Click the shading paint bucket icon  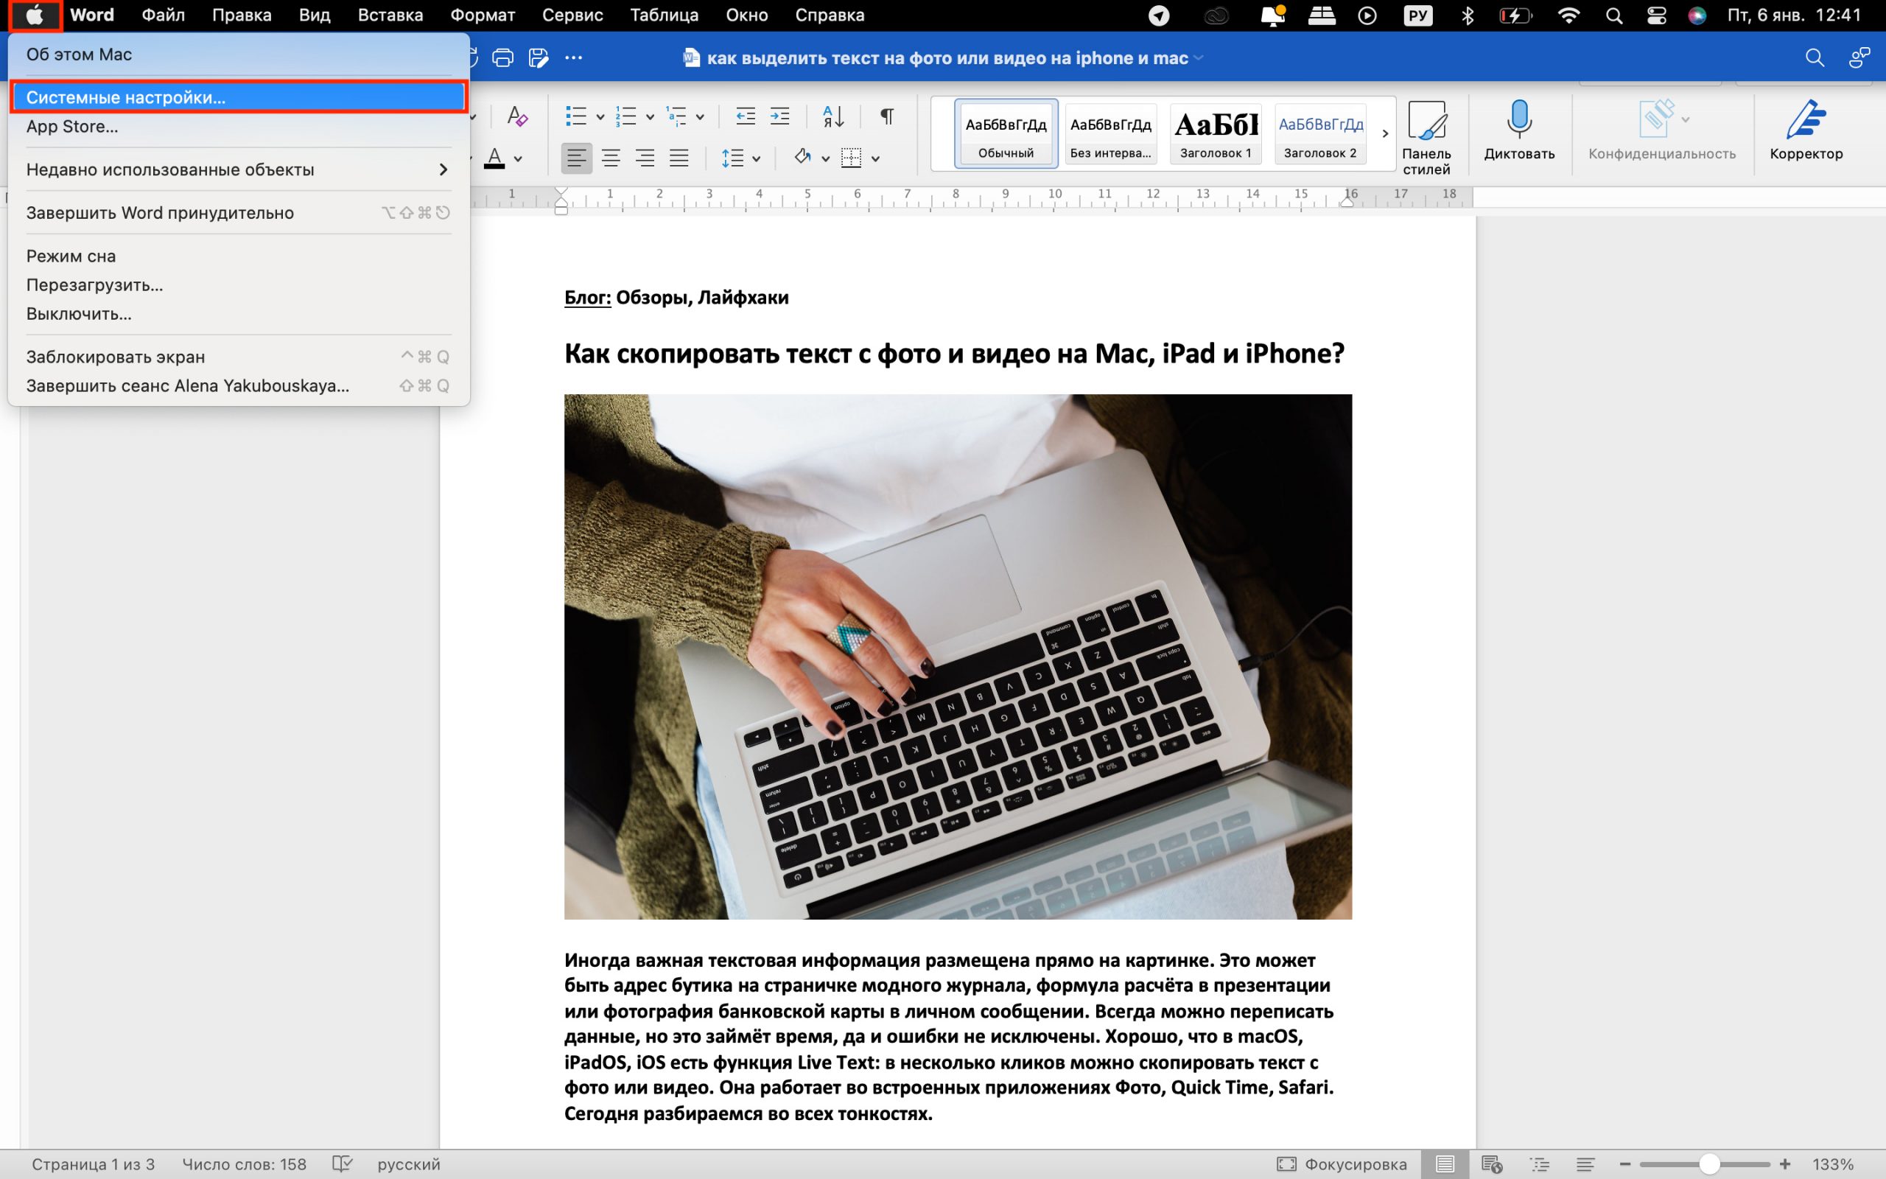tap(803, 158)
